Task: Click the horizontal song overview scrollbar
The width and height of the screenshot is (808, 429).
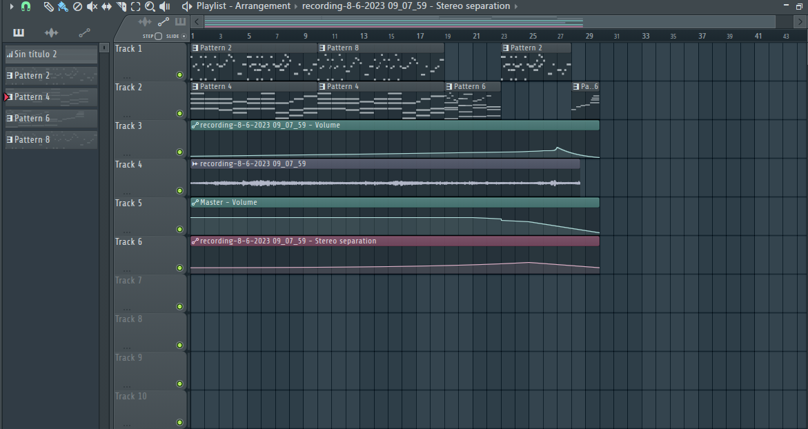Action: pyautogui.click(x=489, y=21)
